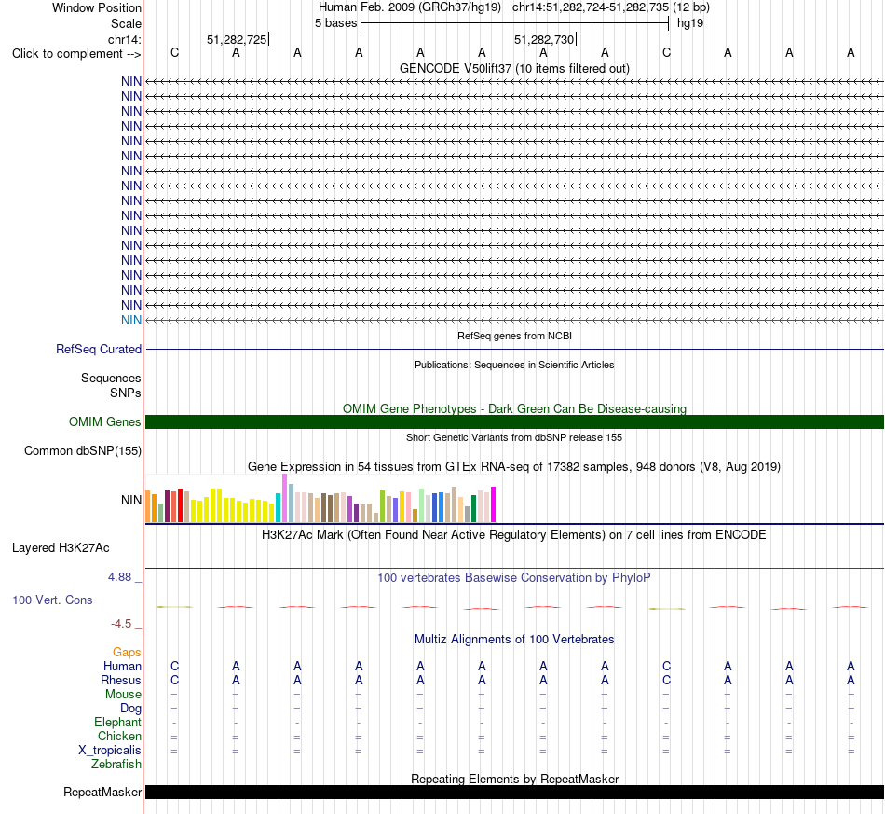The width and height of the screenshot is (885, 814).
Task: Click the Elephant species label
Action: 118,722
